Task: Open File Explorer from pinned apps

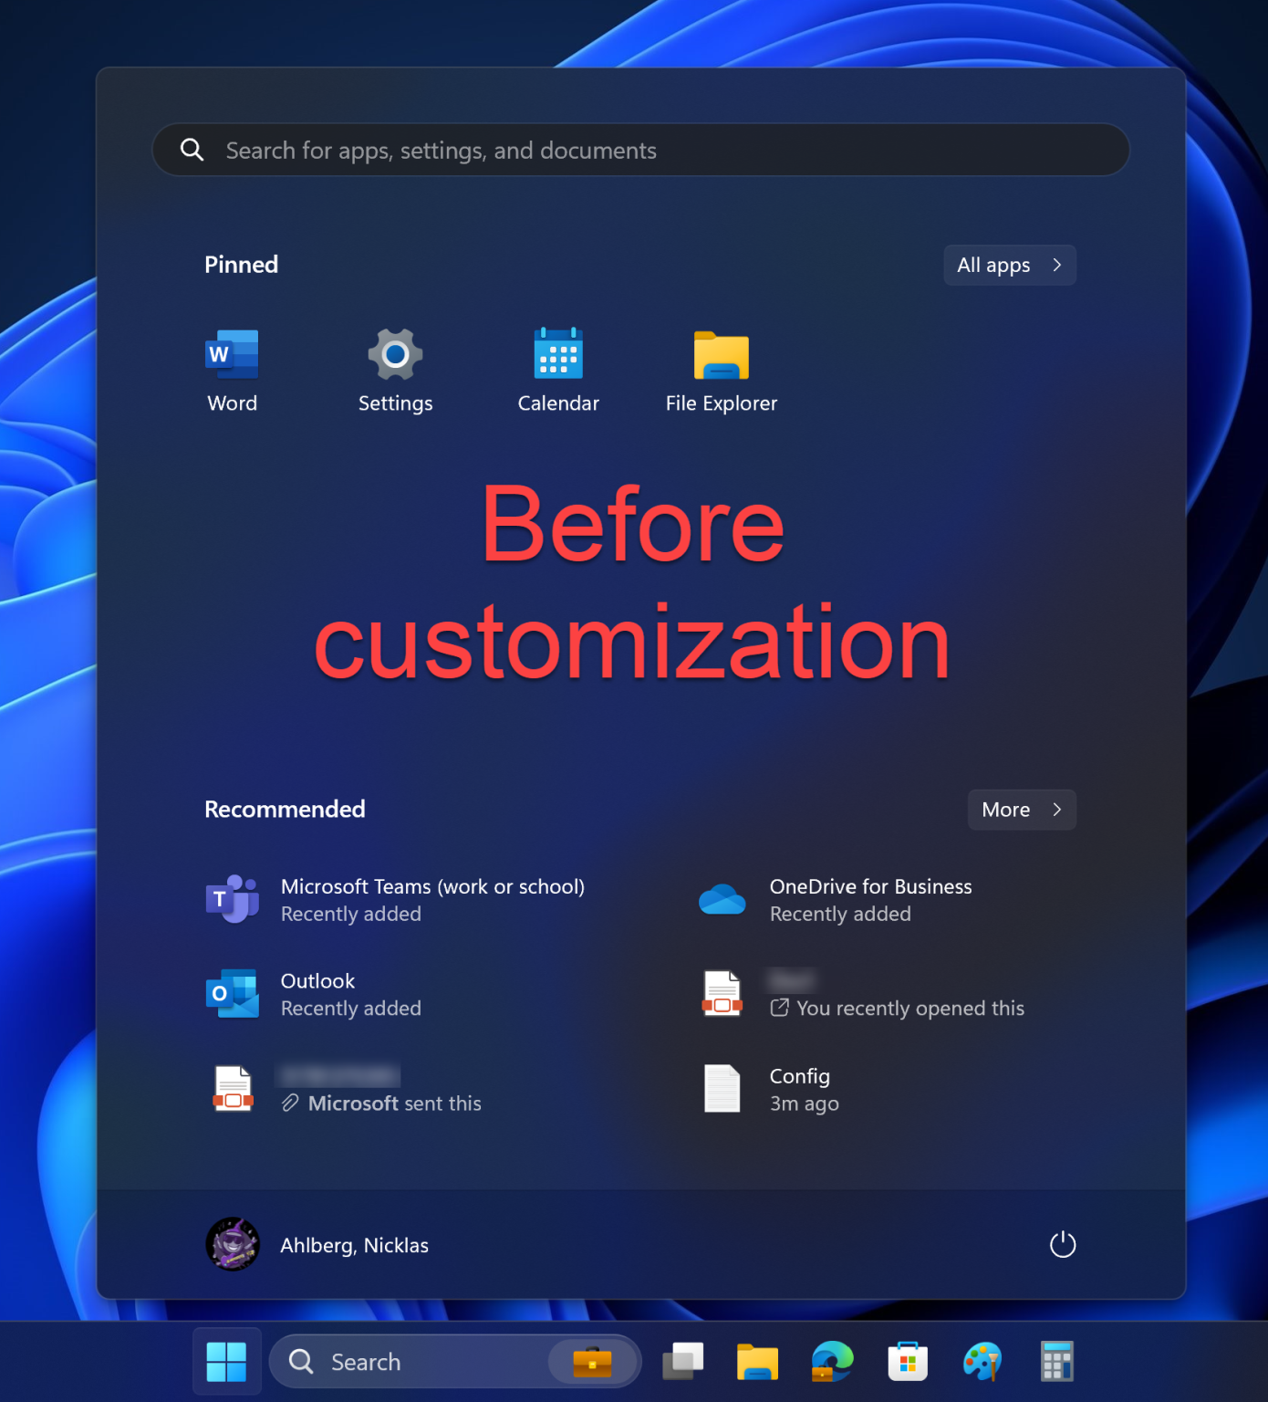Action: [721, 370]
